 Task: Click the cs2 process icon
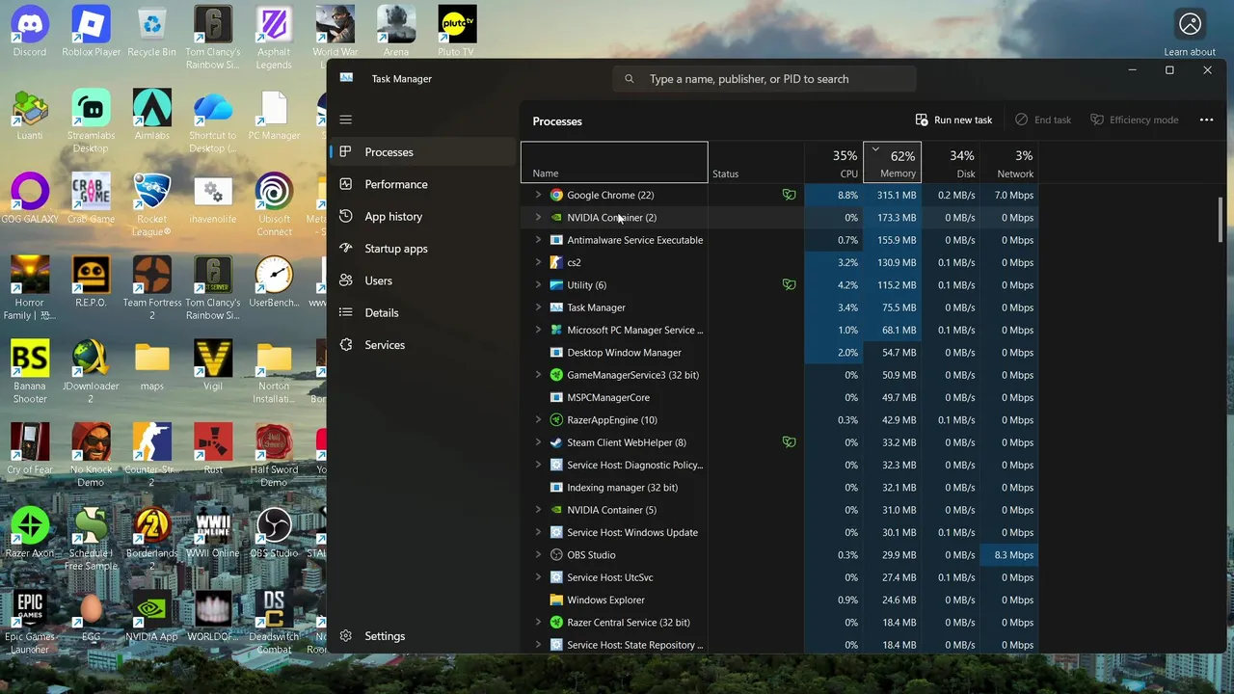556,262
